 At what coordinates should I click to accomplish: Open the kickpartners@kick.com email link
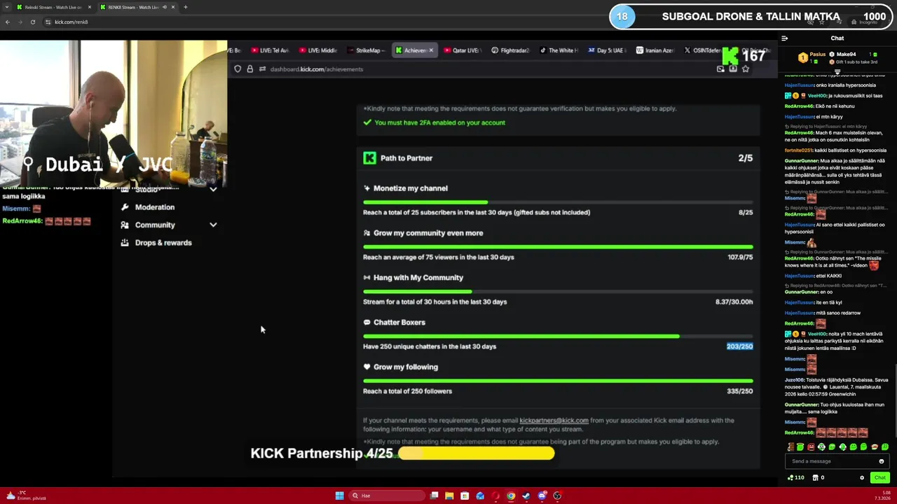coord(554,421)
